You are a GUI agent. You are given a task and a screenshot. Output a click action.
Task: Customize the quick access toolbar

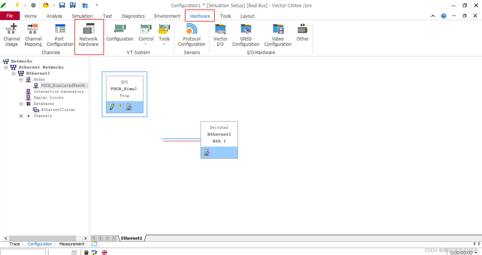point(97,5)
